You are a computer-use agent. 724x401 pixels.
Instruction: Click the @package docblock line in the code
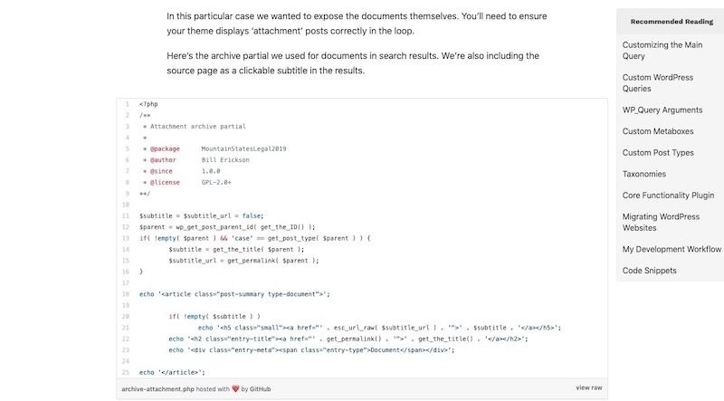click(x=214, y=148)
